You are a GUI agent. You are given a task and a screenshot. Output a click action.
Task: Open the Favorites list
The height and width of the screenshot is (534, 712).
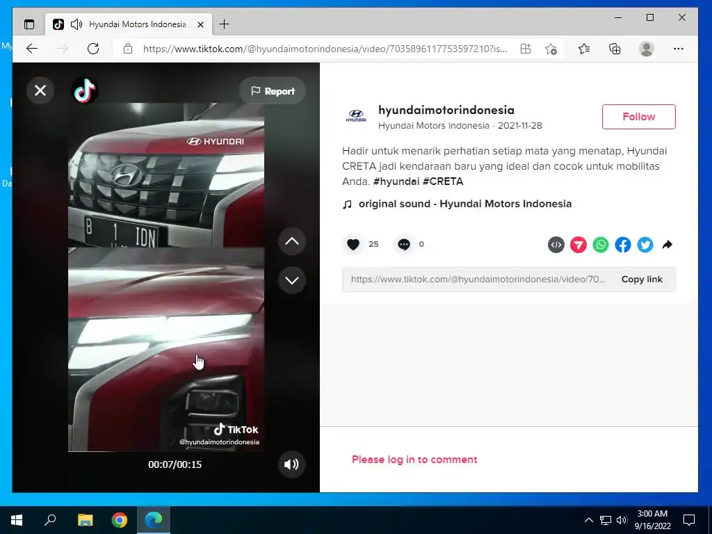[x=584, y=49]
